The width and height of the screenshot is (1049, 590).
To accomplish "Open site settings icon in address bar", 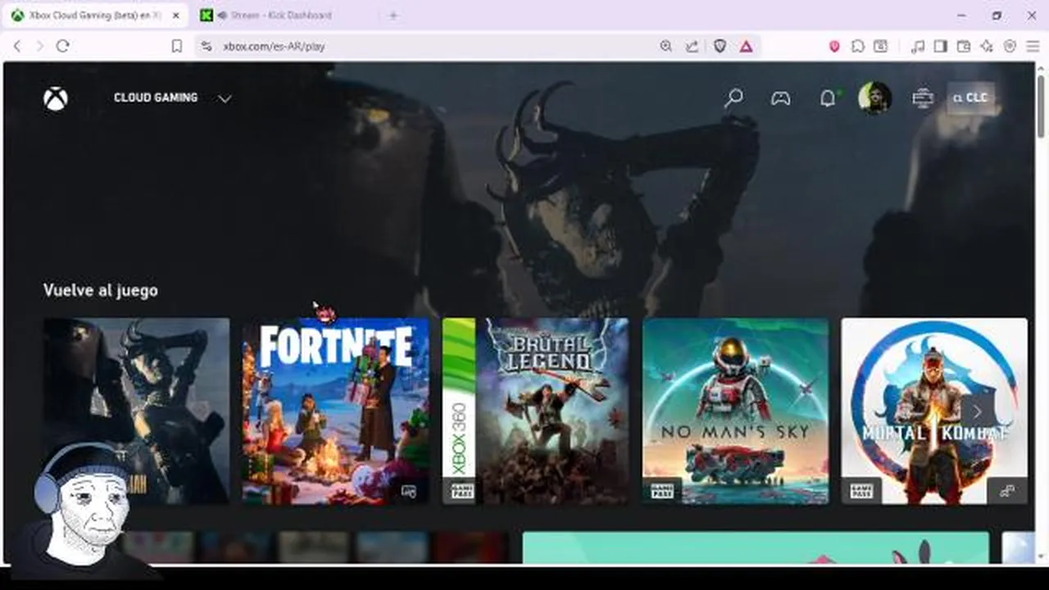I will point(206,47).
